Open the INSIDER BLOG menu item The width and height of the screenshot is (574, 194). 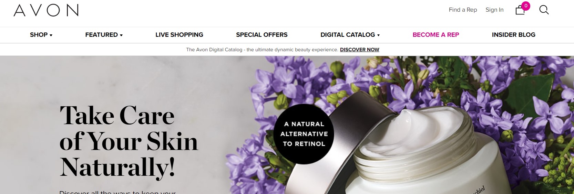tap(513, 35)
